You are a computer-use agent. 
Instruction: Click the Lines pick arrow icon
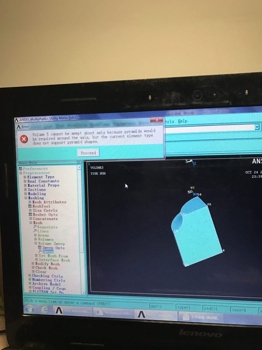point(35,231)
